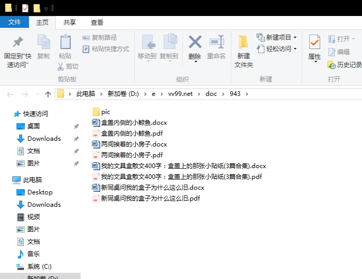Click the Edit (编辑) icon
362x279 pixels.
332,52
